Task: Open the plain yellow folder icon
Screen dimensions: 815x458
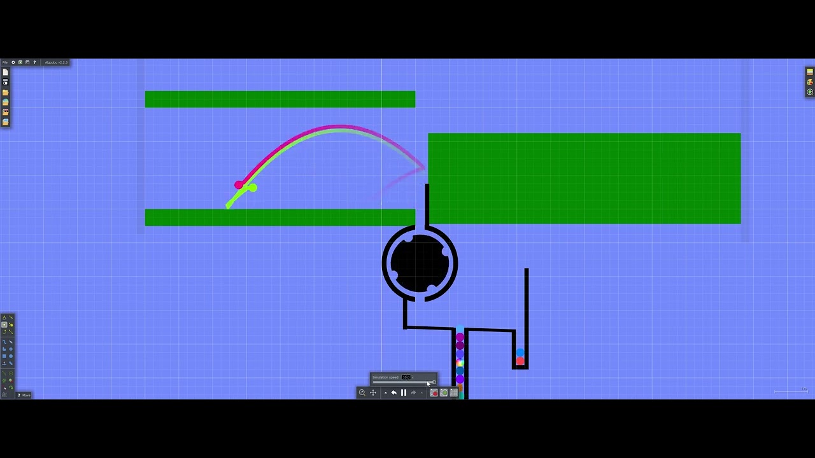Action: click(x=5, y=92)
